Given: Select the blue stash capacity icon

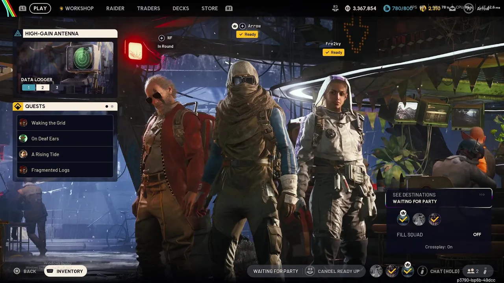Looking at the screenshot, I should pos(387,8).
